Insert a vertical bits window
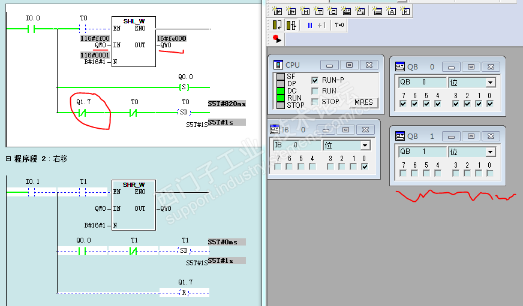 point(360,11)
